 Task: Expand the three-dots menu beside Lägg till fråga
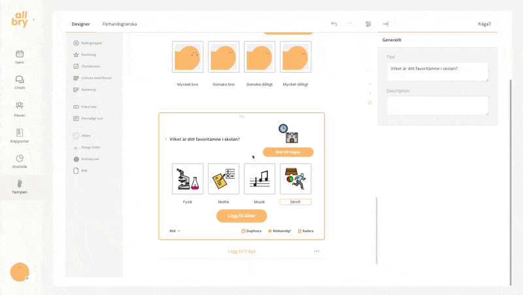coord(316,251)
